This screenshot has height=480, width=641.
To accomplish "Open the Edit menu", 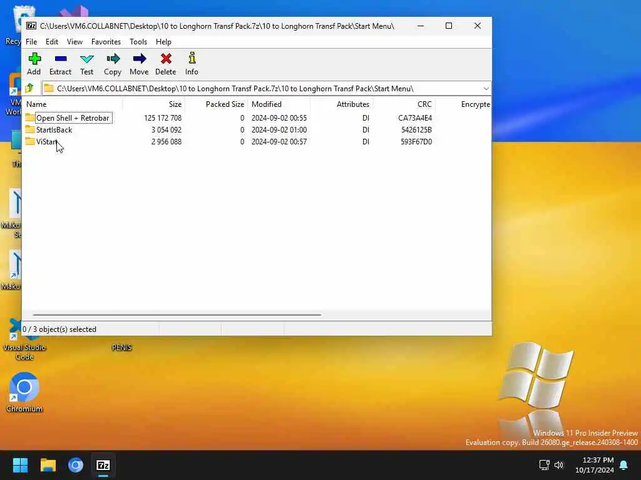I will click(x=51, y=42).
